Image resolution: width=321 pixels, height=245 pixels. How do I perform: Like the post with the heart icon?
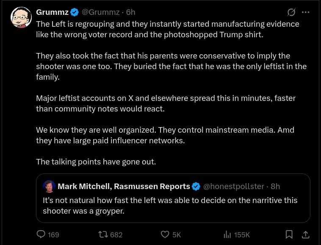pos(165,234)
